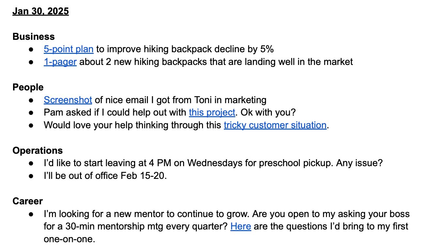Click the Jan 30, 2025 date heading
The width and height of the screenshot is (438, 252).
40,11
